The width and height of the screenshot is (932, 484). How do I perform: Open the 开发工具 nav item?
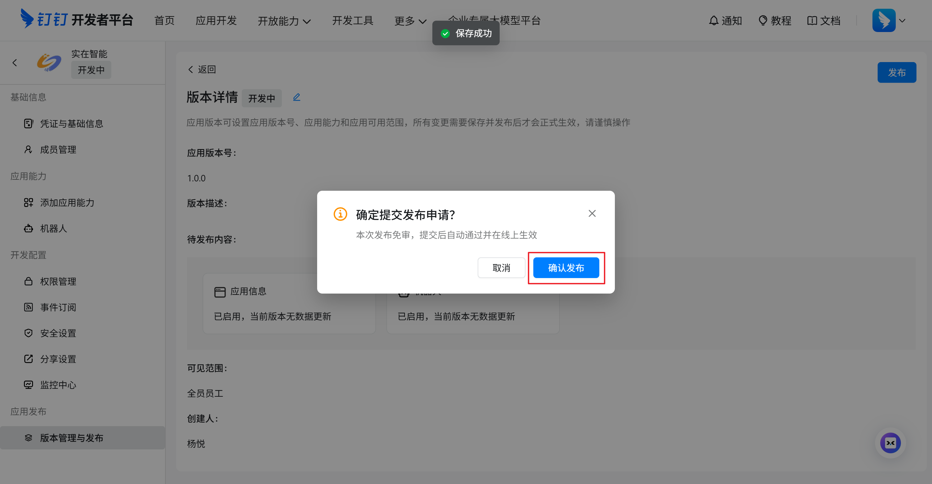[352, 21]
